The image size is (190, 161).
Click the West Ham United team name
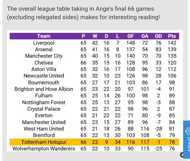coord(44,129)
